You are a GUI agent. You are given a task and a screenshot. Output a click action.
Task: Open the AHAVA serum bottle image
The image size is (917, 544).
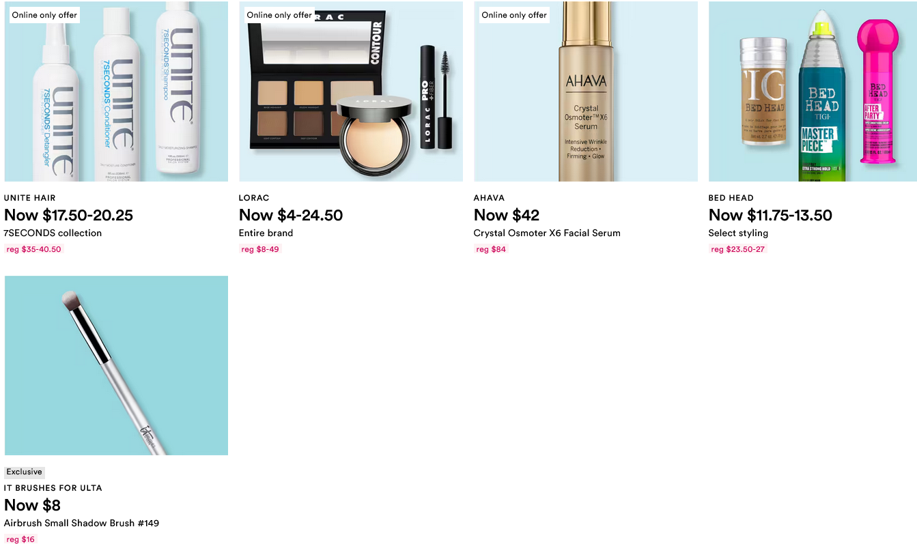click(586, 91)
